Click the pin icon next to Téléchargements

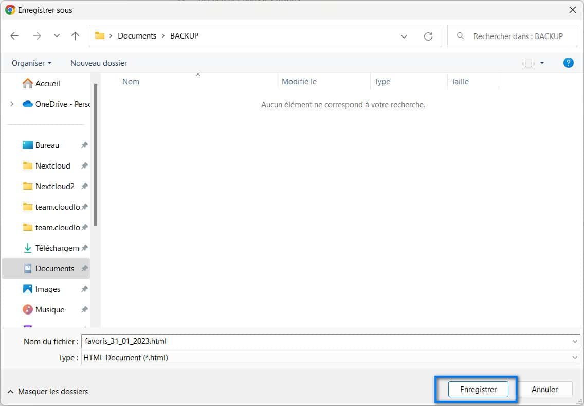(x=84, y=248)
